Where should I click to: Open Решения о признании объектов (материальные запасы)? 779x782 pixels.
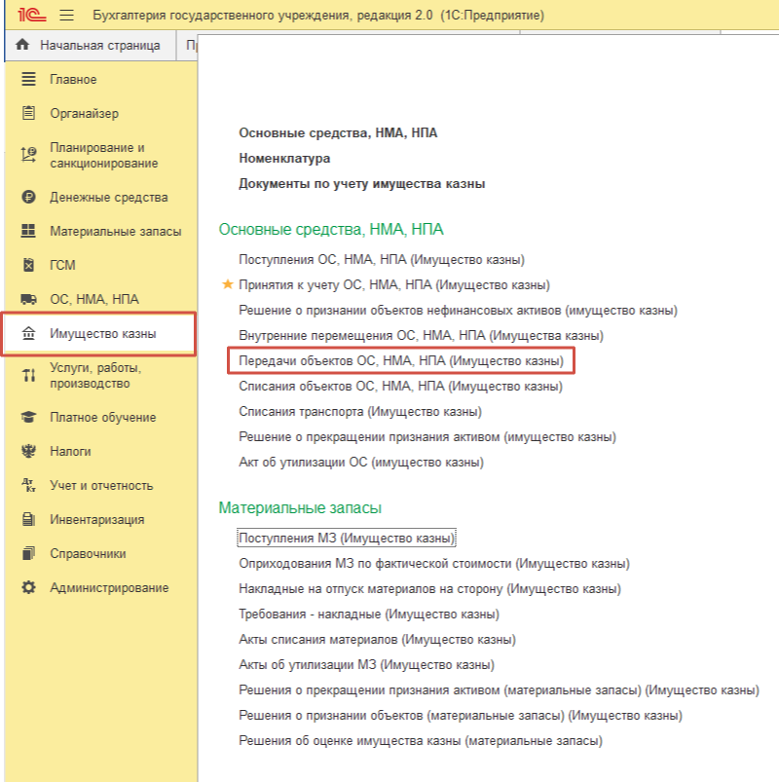tap(461, 716)
